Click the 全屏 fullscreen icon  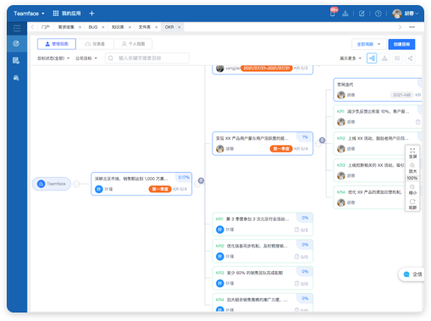(412, 153)
